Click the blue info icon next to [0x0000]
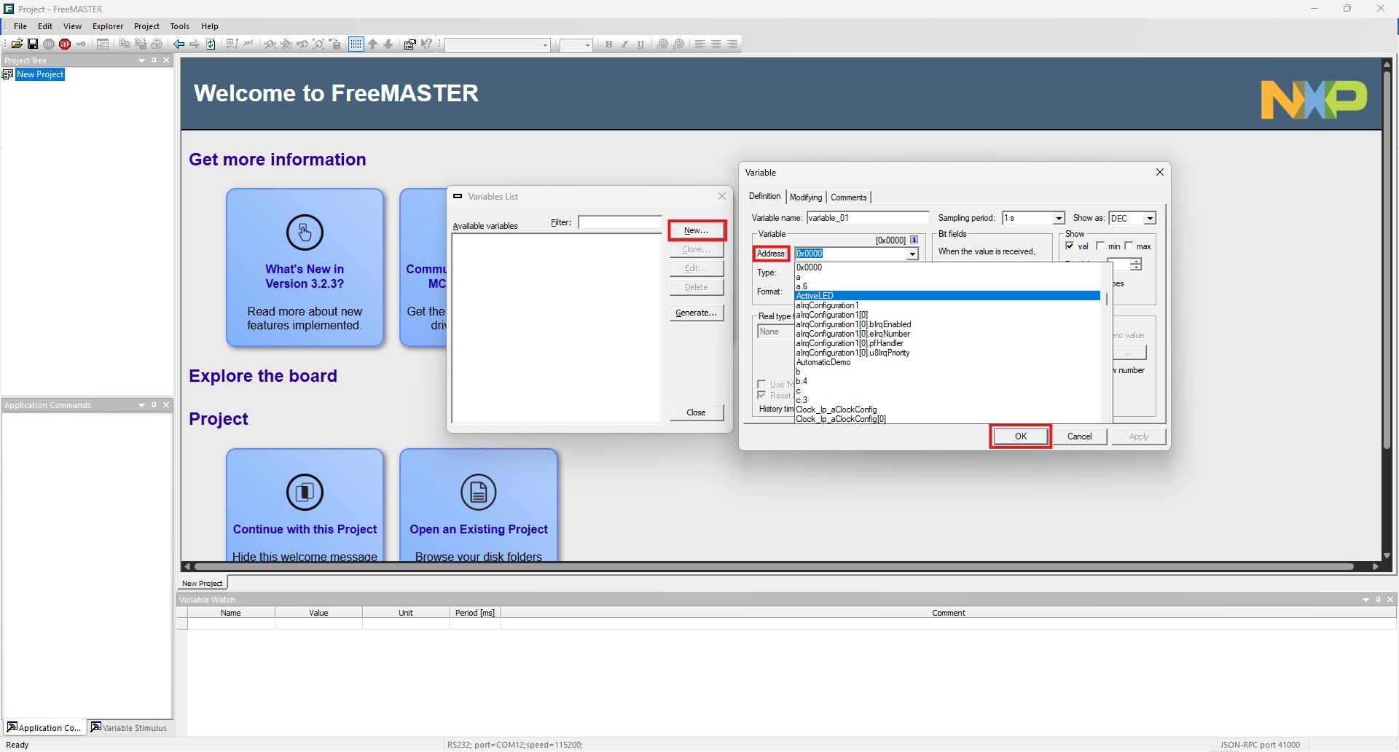Viewport: 1399px width, 752px height. 914,240
